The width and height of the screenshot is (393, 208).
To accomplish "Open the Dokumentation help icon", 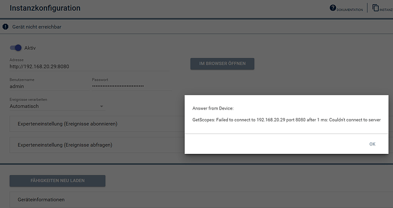I will tap(333, 8).
